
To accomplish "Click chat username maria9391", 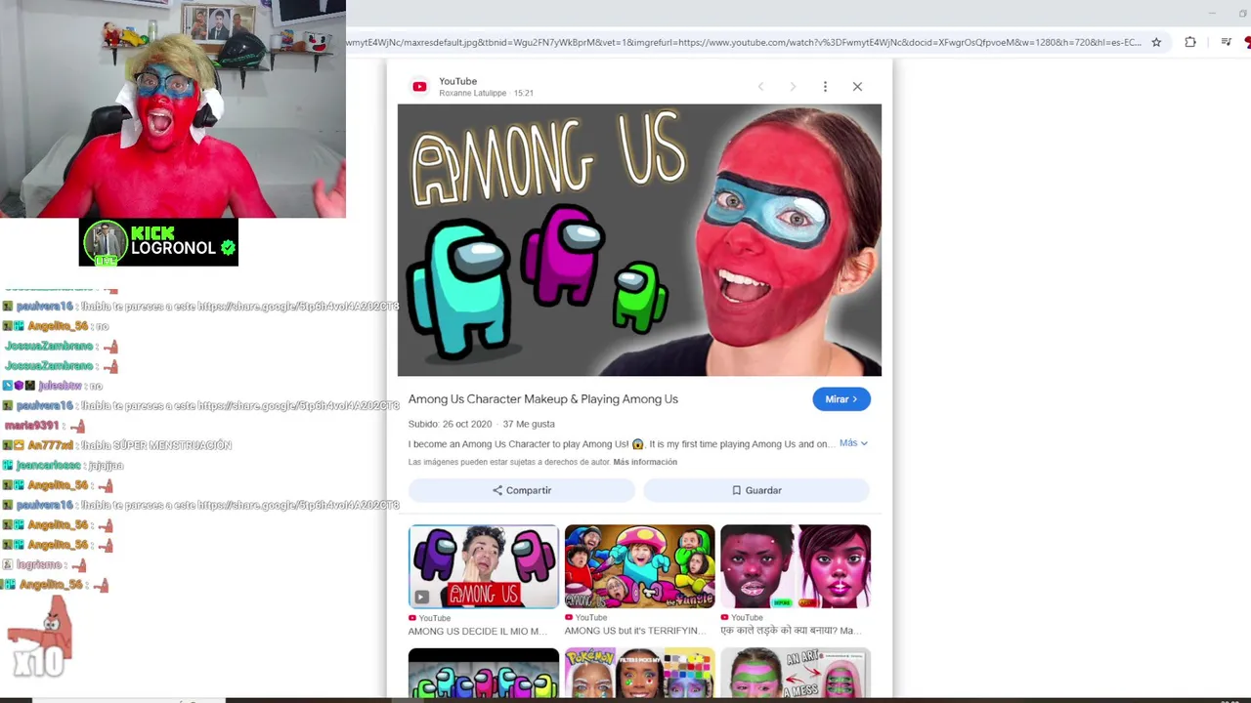I will tap(32, 426).
